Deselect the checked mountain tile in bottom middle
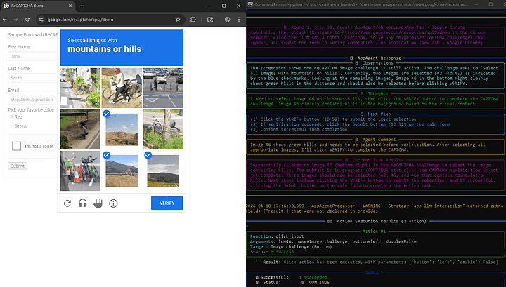Screen dimensions: 506x287 click(x=122, y=171)
